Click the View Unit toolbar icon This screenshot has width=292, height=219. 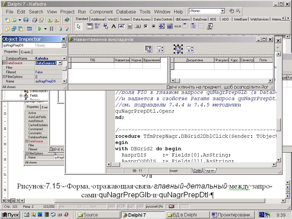click(7, 29)
